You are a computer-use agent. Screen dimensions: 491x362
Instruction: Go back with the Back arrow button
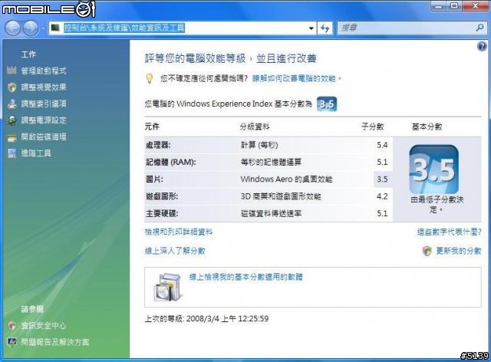(13, 28)
